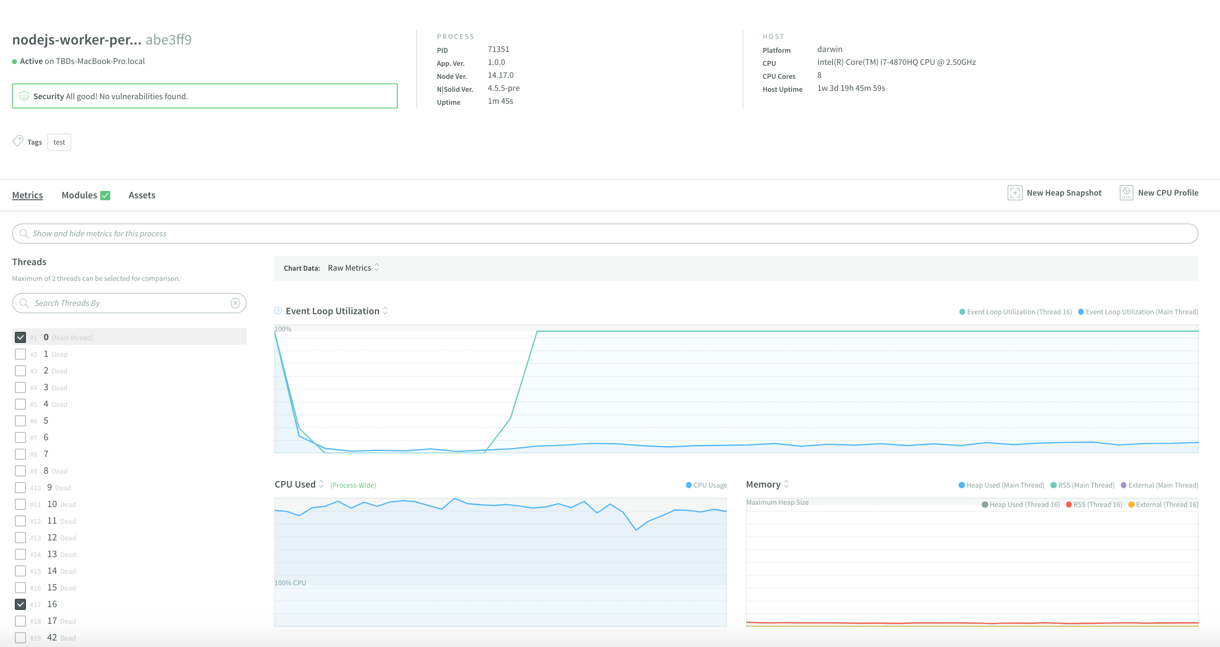Viewport: 1220px width, 647px height.
Task: Click the New CPU Profile icon
Action: tap(1126, 193)
